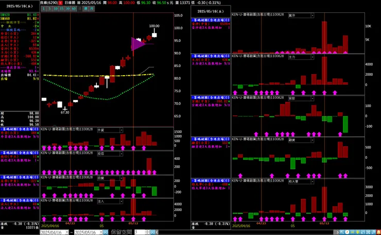
Task: Click the blue header above 當沖(中立) panel
Action: click(211, 20)
